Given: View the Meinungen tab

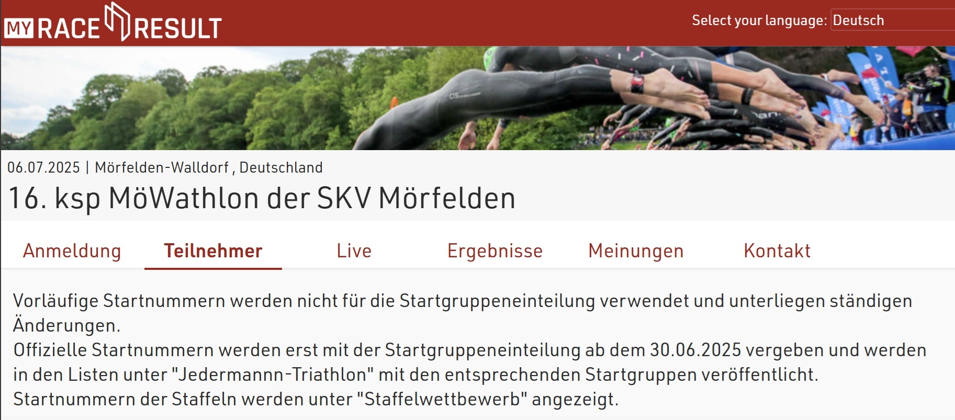Looking at the screenshot, I should (636, 251).
